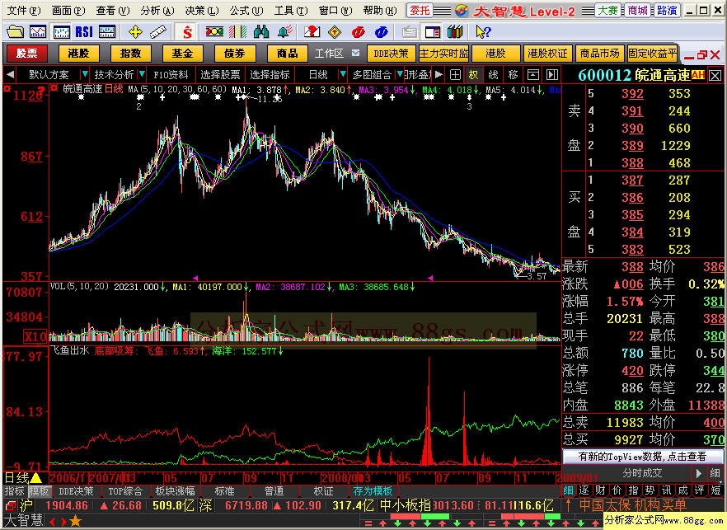Click the 选择指标 toolbar item
Viewport: 727px width, 530px height.
tap(270, 74)
